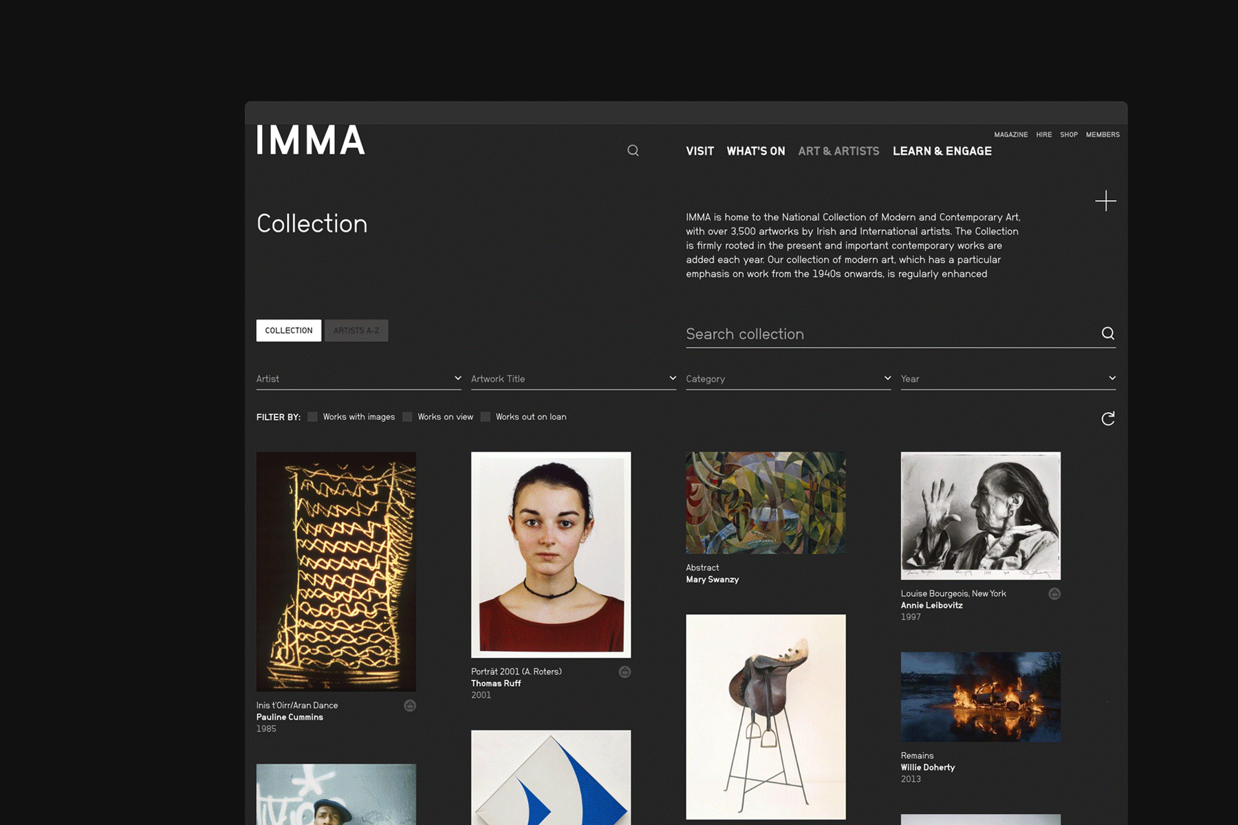Open the saddle sculpture thumbnail
This screenshot has width=1238, height=825.
(x=765, y=716)
